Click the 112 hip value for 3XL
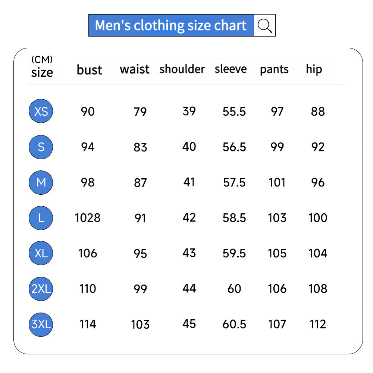Image resolution: width=373 pixels, height=373 pixels. click(x=317, y=324)
